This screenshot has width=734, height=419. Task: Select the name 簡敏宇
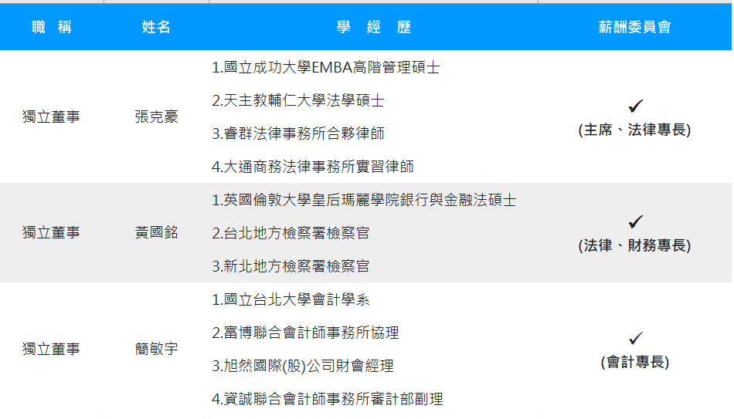tap(156, 349)
